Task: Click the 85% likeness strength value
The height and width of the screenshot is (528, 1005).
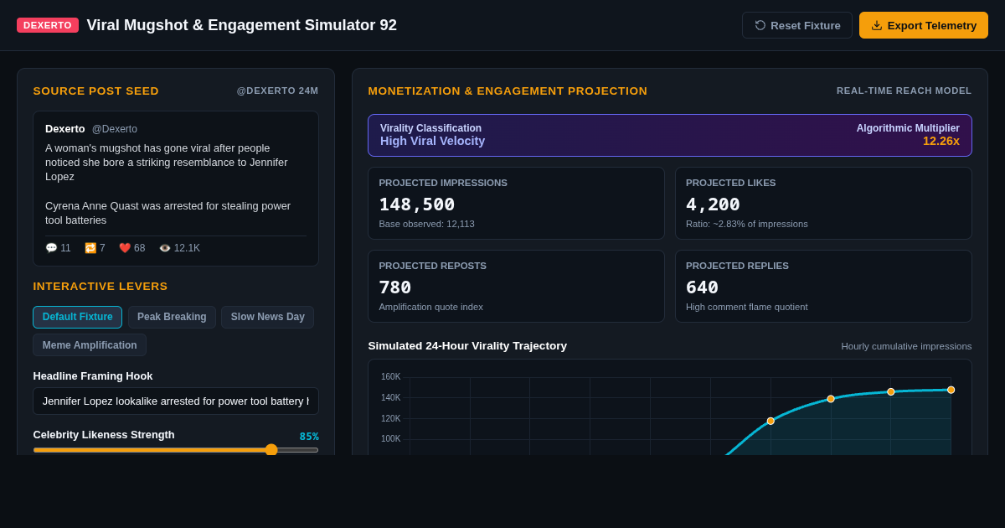Action: pyautogui.click(x=309, y=437)
